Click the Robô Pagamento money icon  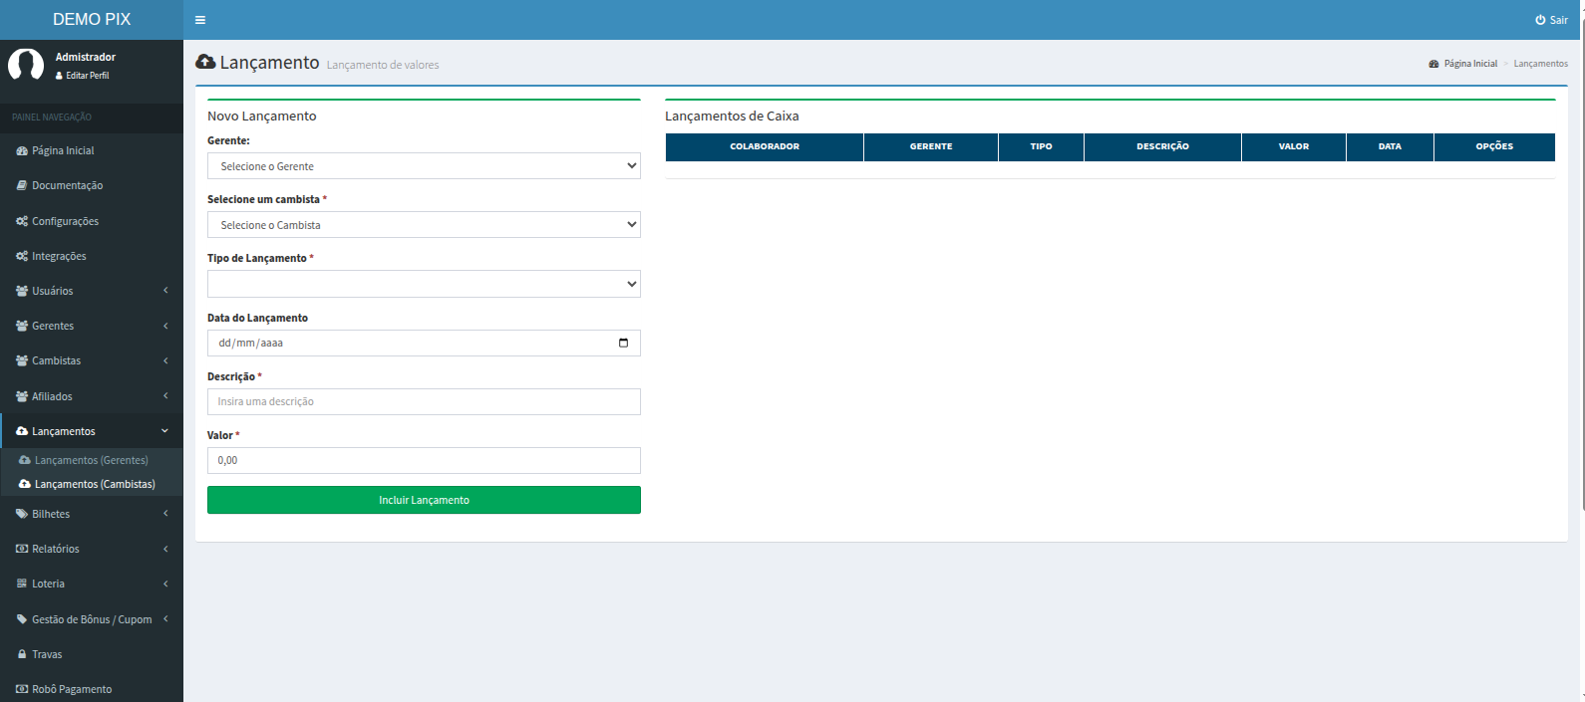[x=22, y=689]
